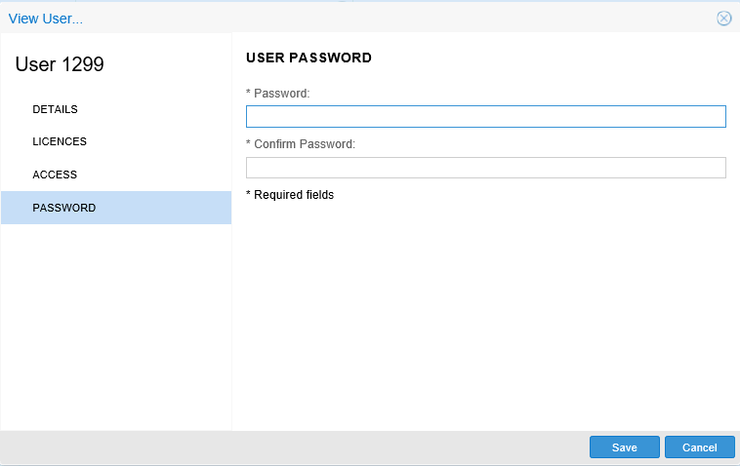Click the User 1299 heading
This screenshot has width=740, height=466.
(60, 65)
